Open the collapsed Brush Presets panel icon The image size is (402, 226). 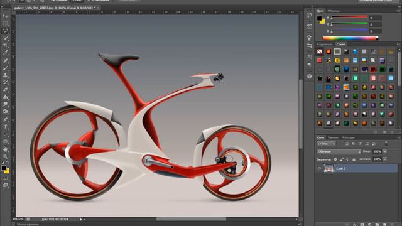310,46
